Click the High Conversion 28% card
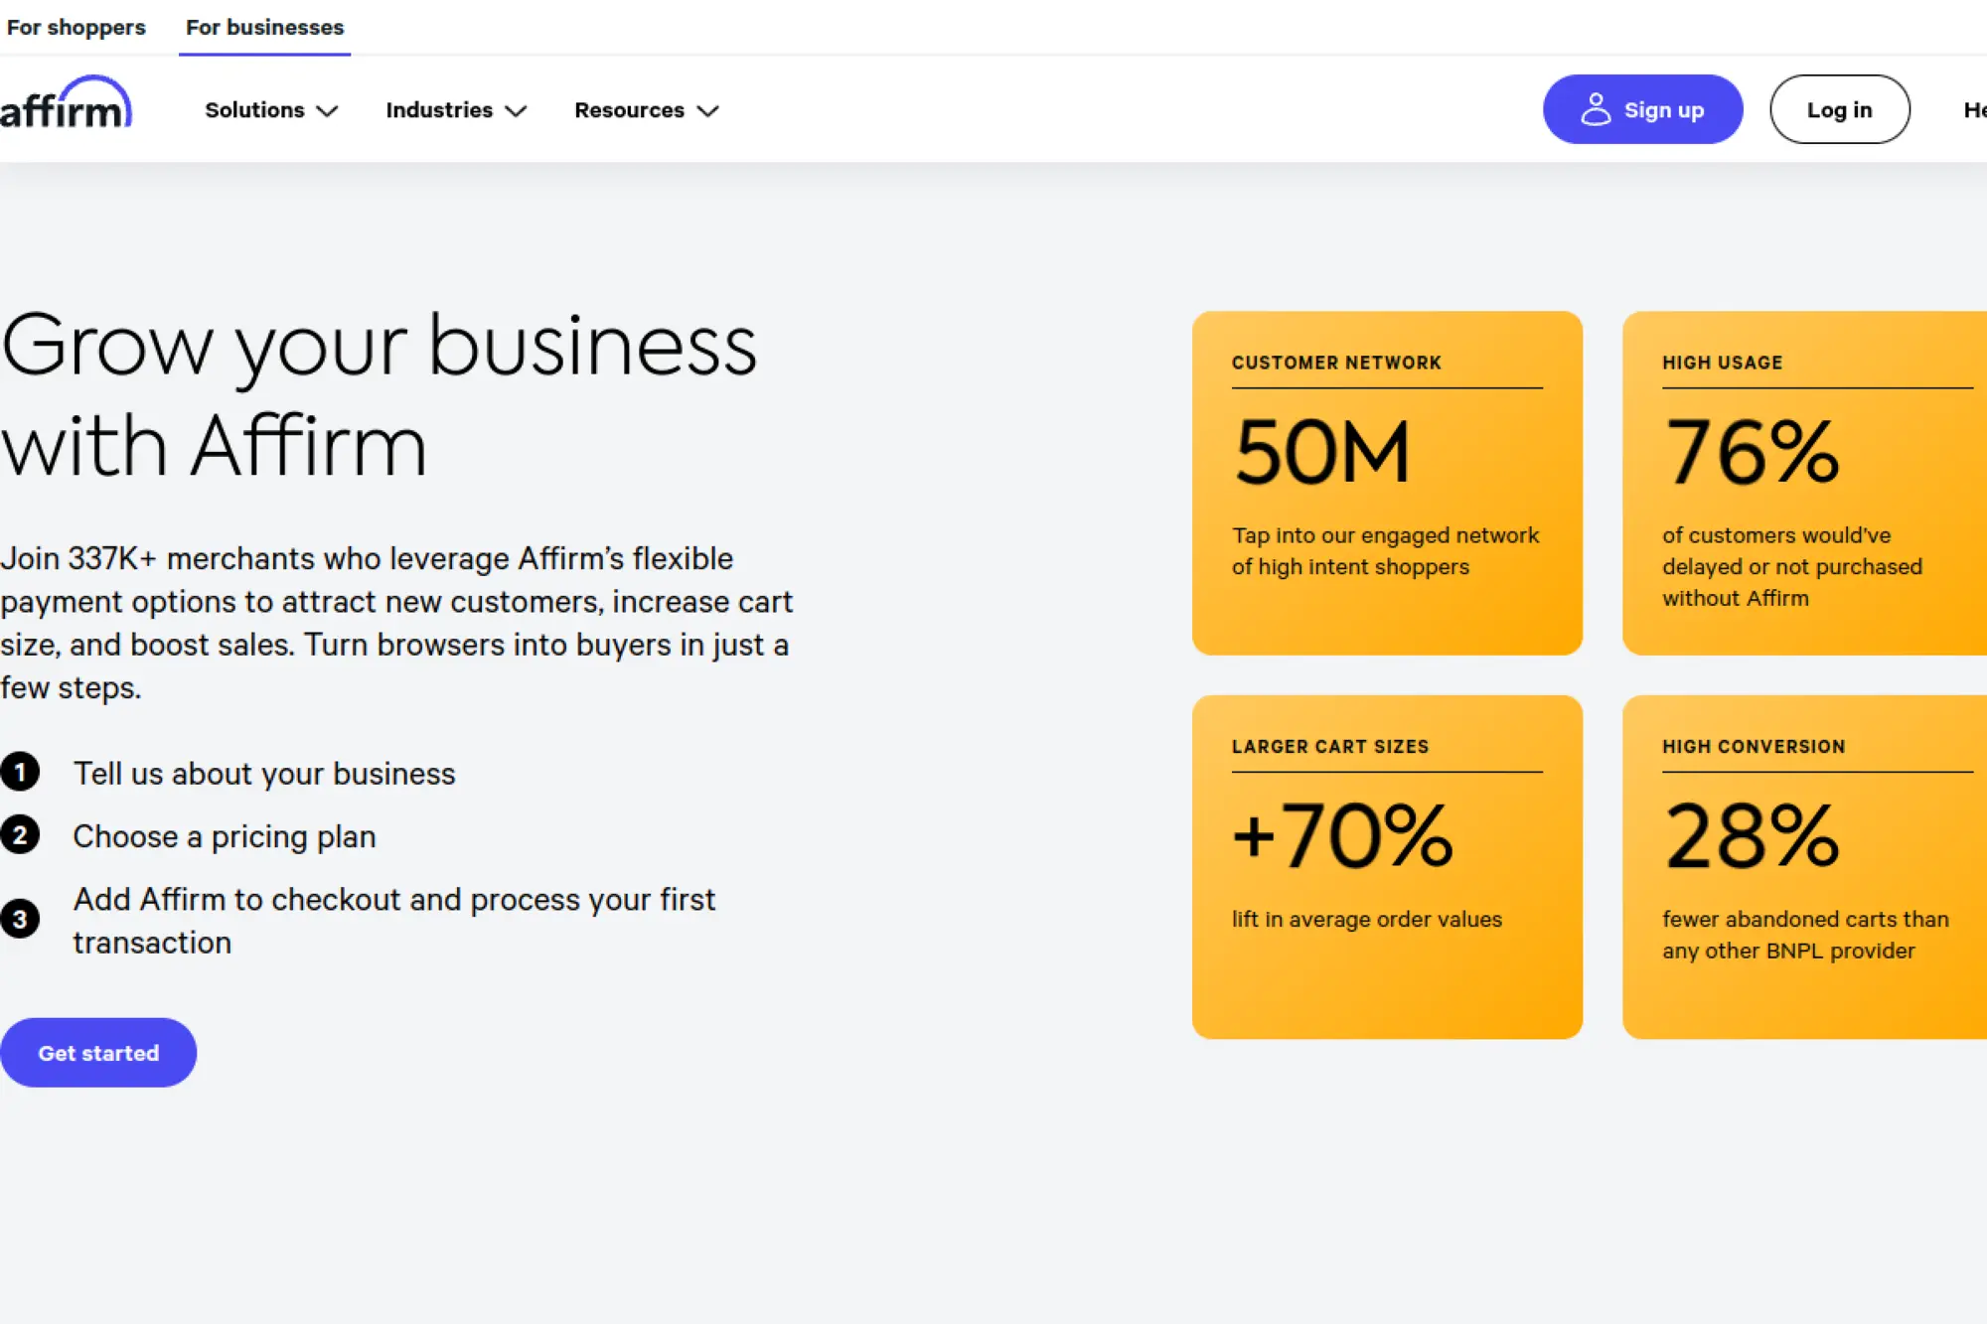Image resolution: width=1987 pixels, height=1324 pixels. [1803, 866]
